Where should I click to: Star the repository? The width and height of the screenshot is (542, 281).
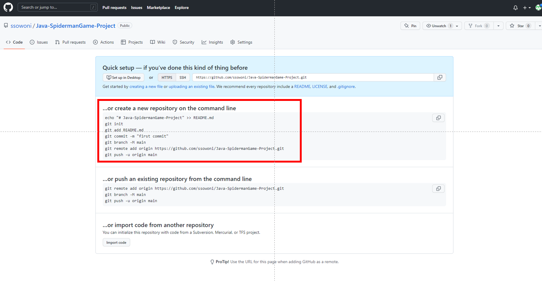click(520, 26)
